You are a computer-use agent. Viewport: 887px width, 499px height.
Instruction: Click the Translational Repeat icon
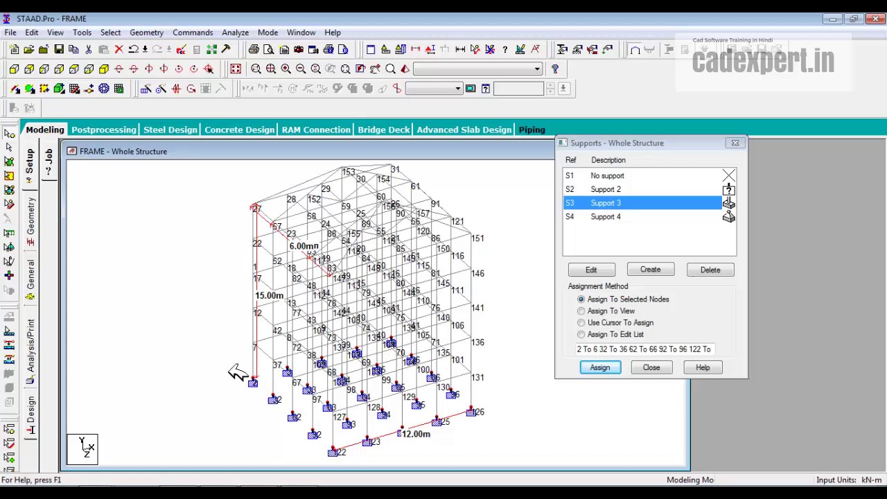[x=146, y=89]
